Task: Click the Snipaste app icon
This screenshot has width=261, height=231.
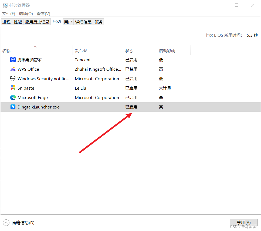Action: click(x=13, y=88)
